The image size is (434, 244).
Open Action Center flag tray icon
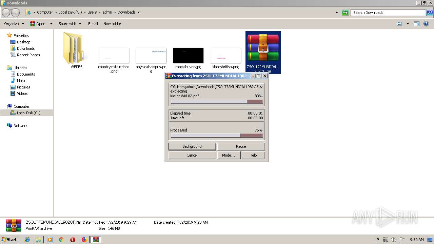[x=402, y=240]
